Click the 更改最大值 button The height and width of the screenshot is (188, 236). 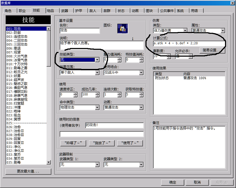(x=28, y=171)
